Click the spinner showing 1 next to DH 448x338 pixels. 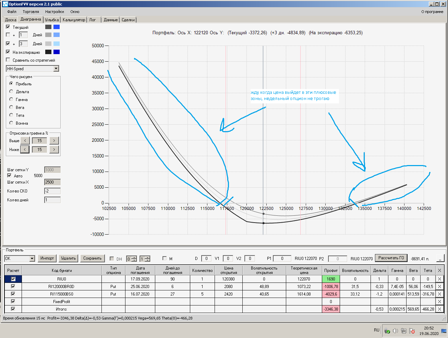tap(145, 259)
